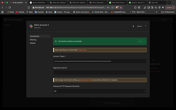Switch to New Tab tab
The width and height of the screenshot is (176, 110).
[157, 3]
